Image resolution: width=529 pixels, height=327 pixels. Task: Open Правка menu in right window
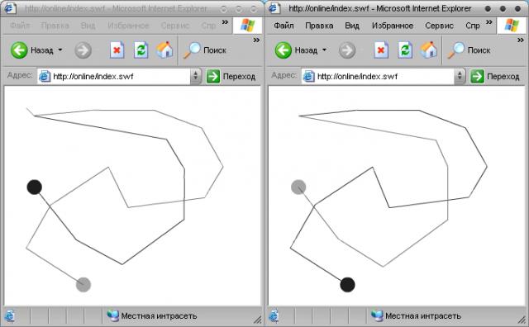319,26
